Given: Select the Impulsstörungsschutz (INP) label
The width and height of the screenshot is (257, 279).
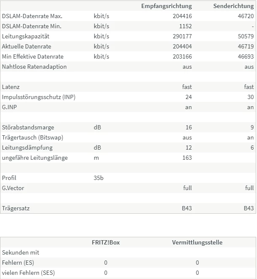Looking at the screenshot, I should click(x=39, y=97).
